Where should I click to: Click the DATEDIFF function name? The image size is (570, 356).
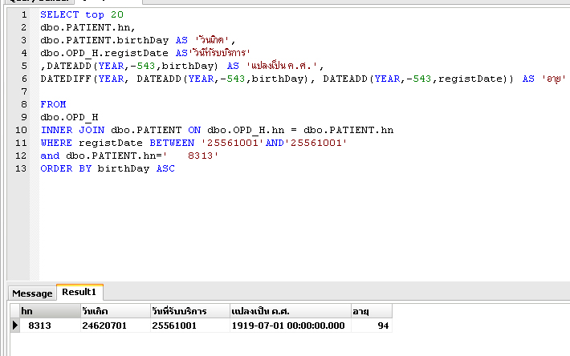click(66, 79)
